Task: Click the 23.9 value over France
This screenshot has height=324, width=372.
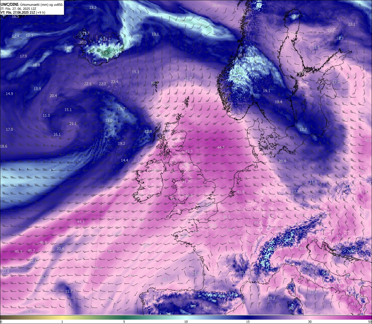Action: [x=196, y=273]
